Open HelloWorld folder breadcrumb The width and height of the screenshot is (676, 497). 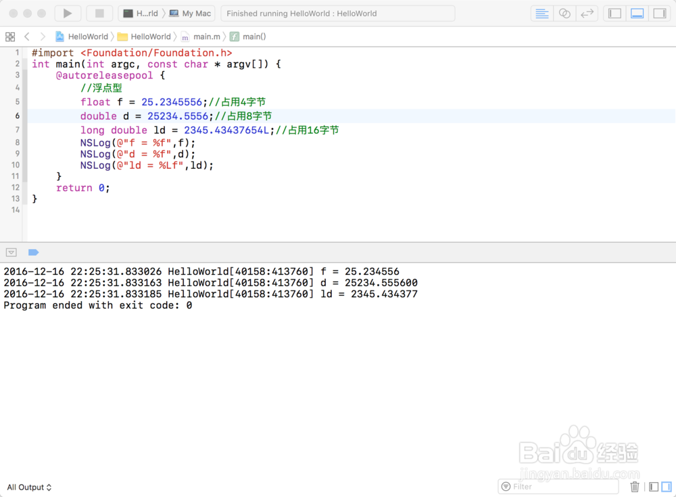click(144, 36)
